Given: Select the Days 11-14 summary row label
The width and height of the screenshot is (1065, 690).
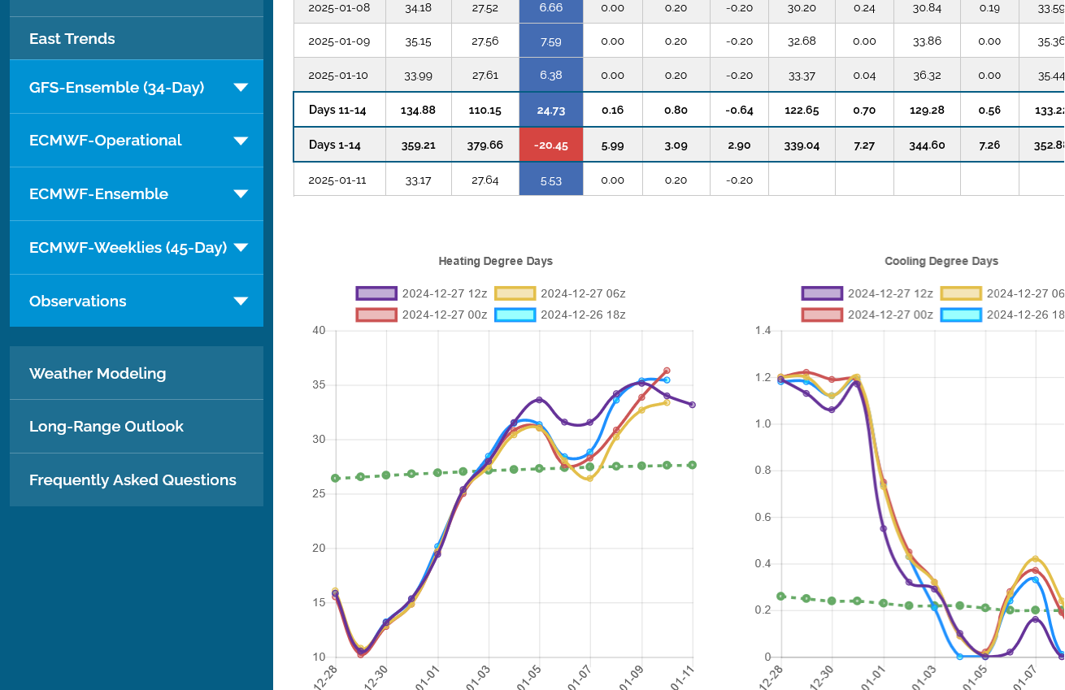Looking at the screenshot, I should click(x=337, y=110).
